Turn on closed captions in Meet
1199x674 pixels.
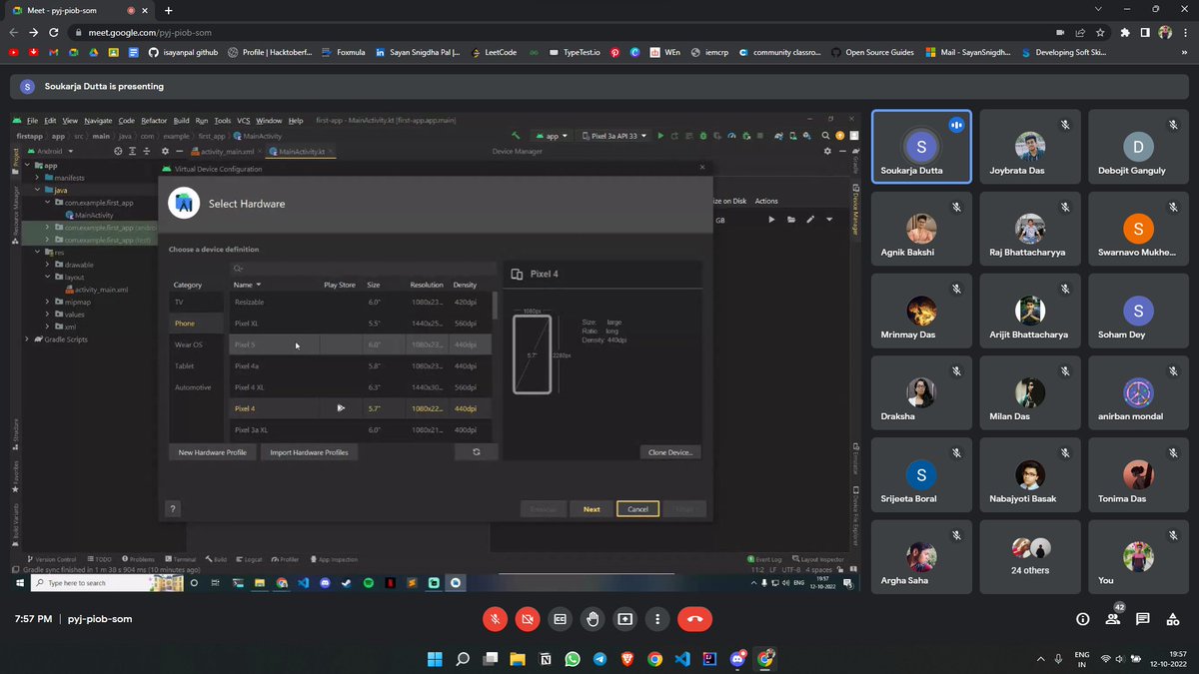pos(560,619)
